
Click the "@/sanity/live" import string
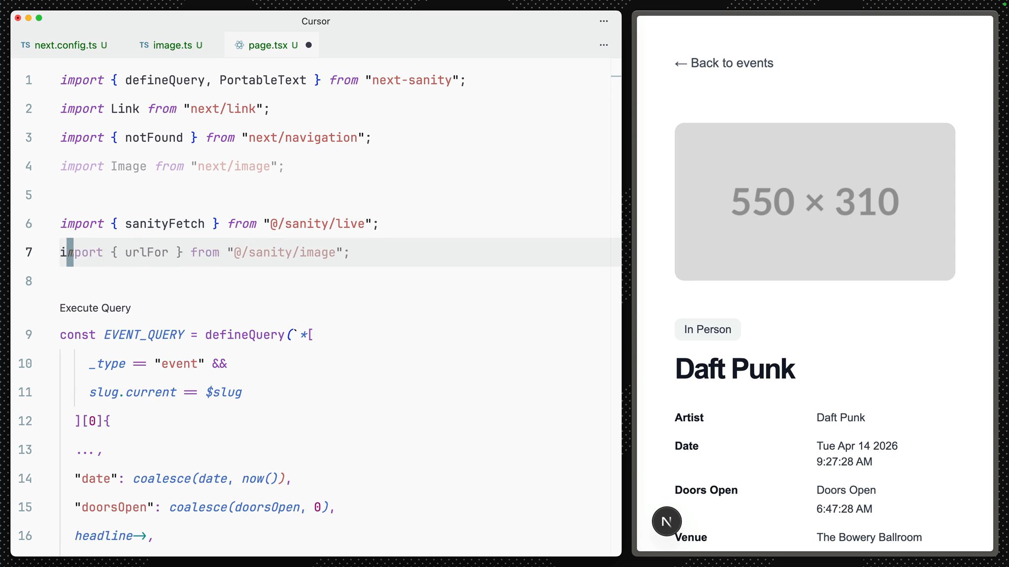[x=318, y=224]
